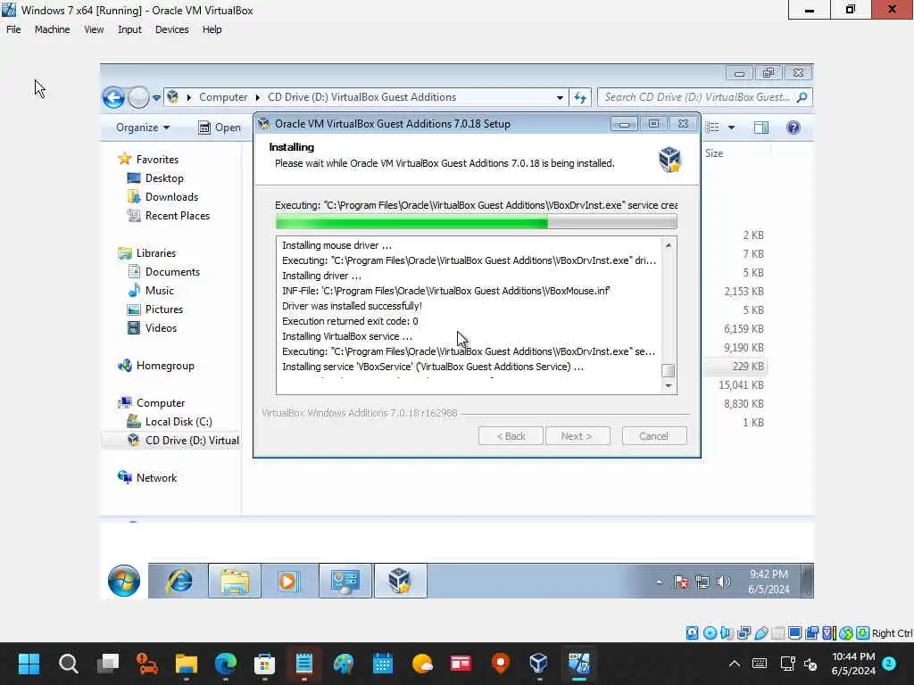Image resolution: width=914 pixels, height=685 pixels.
Task: Click the host Windows 11 Start button
Action: pyautogui.click(x=29, y=663)
